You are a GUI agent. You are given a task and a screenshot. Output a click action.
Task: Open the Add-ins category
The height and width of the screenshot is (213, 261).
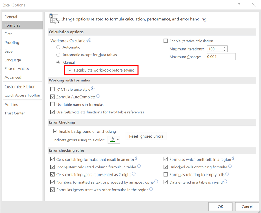click(22, 105)
